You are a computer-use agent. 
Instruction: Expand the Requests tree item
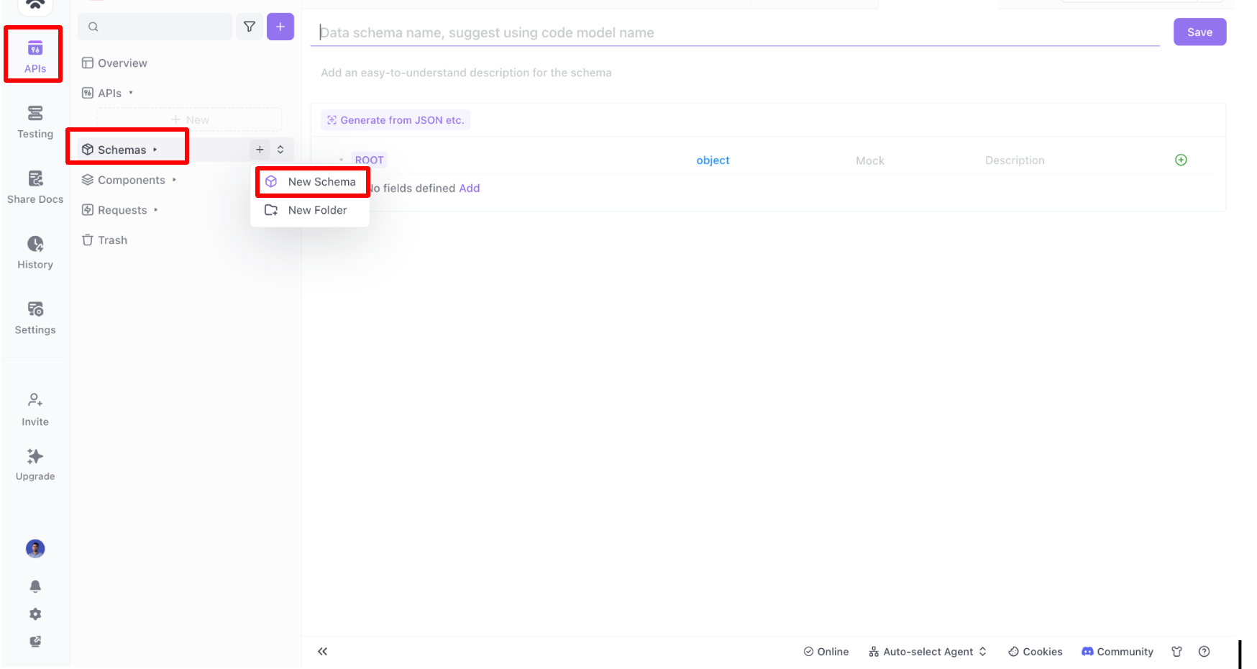(120, 210)
